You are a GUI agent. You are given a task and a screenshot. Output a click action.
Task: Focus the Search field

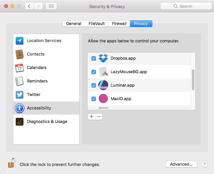click(x=186, y=6)
